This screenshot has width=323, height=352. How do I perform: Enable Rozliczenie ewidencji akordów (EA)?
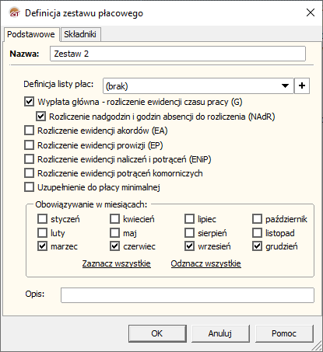(29, 131)
